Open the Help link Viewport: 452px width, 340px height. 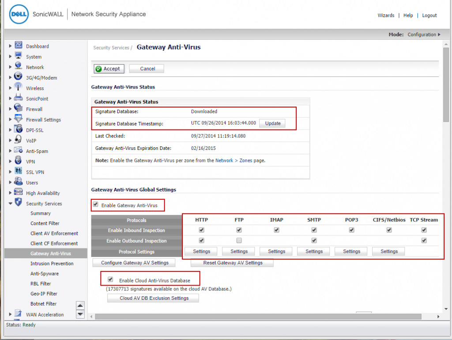click(x=408, y=15)
